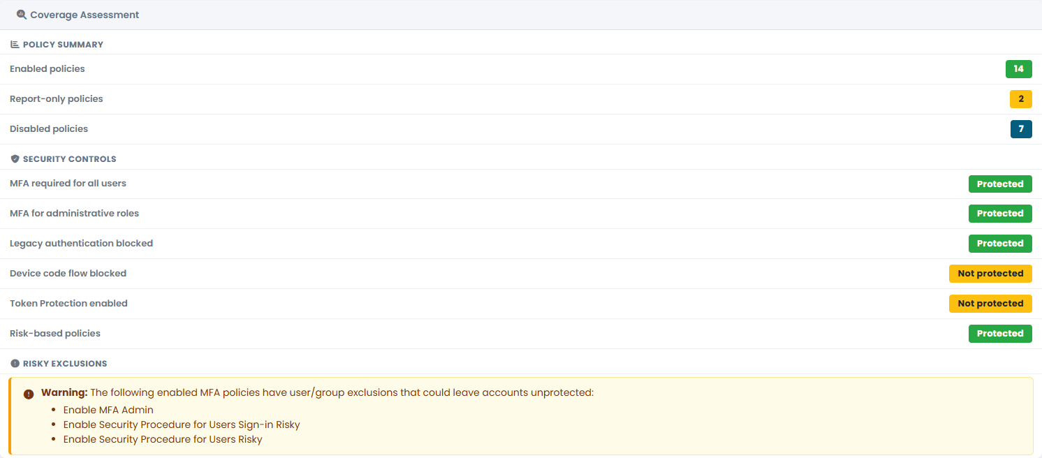Viewport: 1042px width, 458px height.
Task: Click the MFA required for all users label
Action: (x=68, y=184)
